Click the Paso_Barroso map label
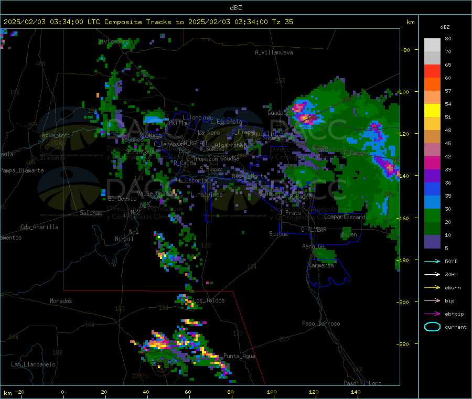 point(321,323)
